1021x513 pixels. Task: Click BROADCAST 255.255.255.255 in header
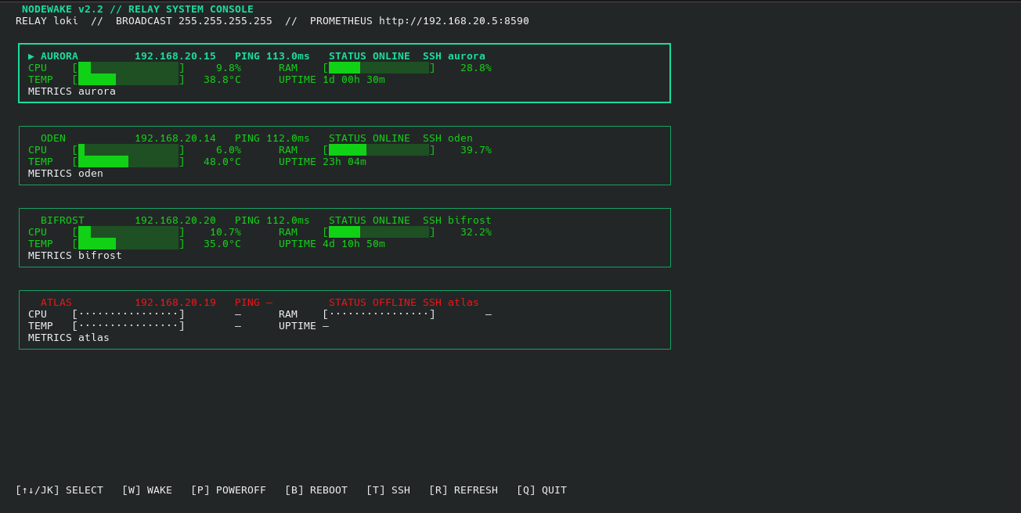[194, 21]
